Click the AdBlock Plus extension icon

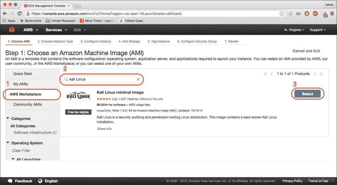(x=315, y=13)
